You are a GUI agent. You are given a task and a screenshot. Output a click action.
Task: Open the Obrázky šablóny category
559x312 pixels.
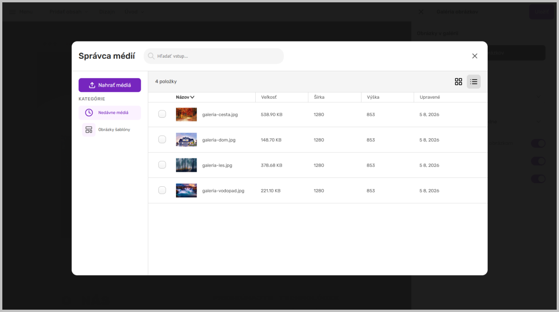click(x=110, y=129)
